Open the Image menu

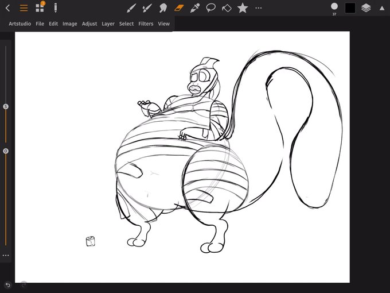coord(69,24)
